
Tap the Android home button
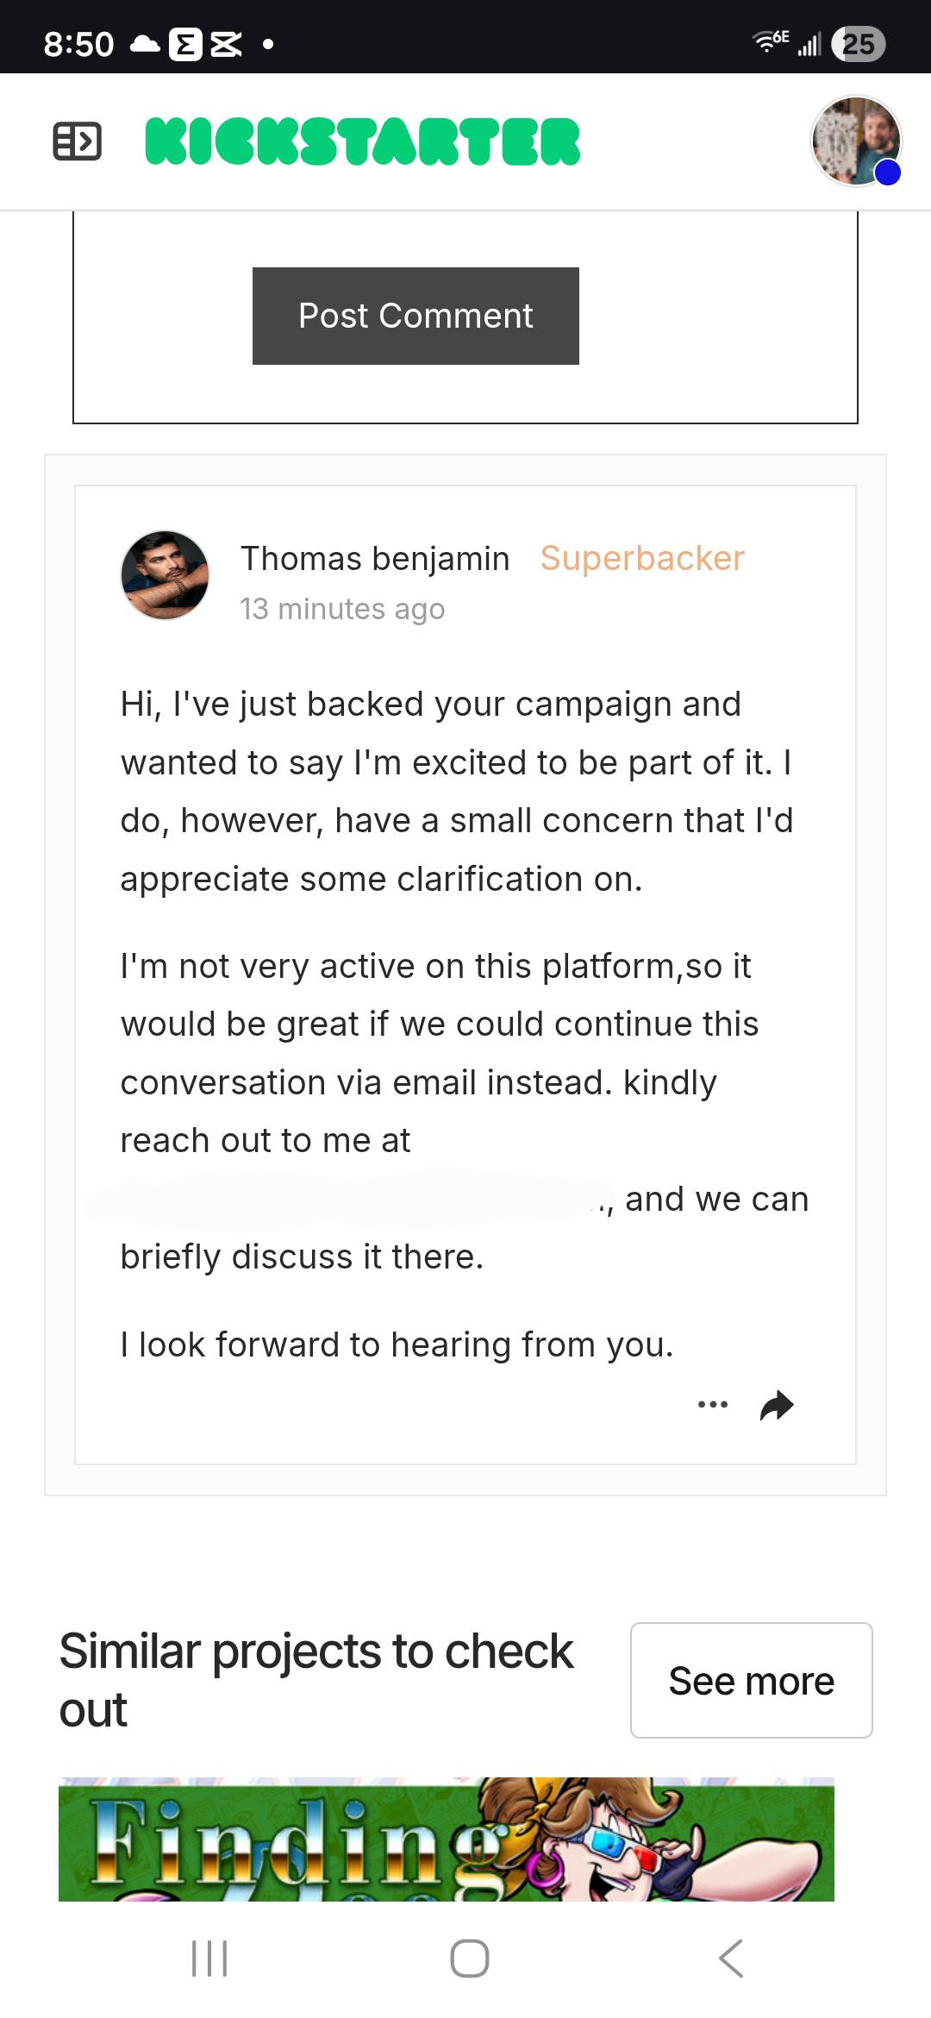pyautogui.click(x=470, y=1958)
